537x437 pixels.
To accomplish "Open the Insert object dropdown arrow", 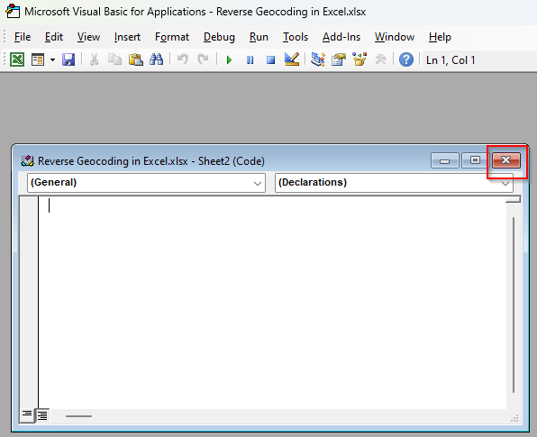I will point(52,60).
